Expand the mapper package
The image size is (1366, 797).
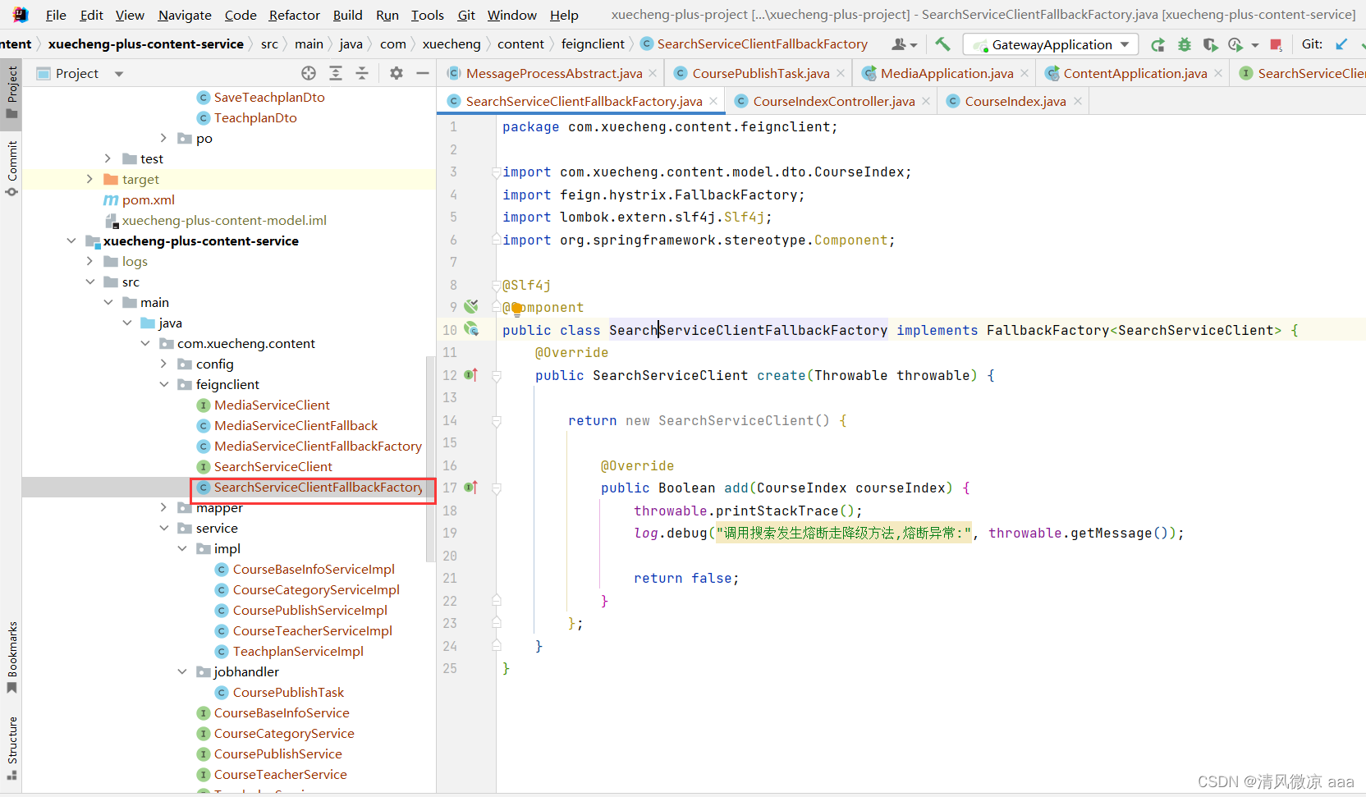pyautogui.click(x=163, y=507)
